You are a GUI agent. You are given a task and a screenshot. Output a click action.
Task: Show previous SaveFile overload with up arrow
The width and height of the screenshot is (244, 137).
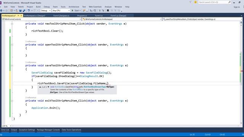(x=40, y=87)
